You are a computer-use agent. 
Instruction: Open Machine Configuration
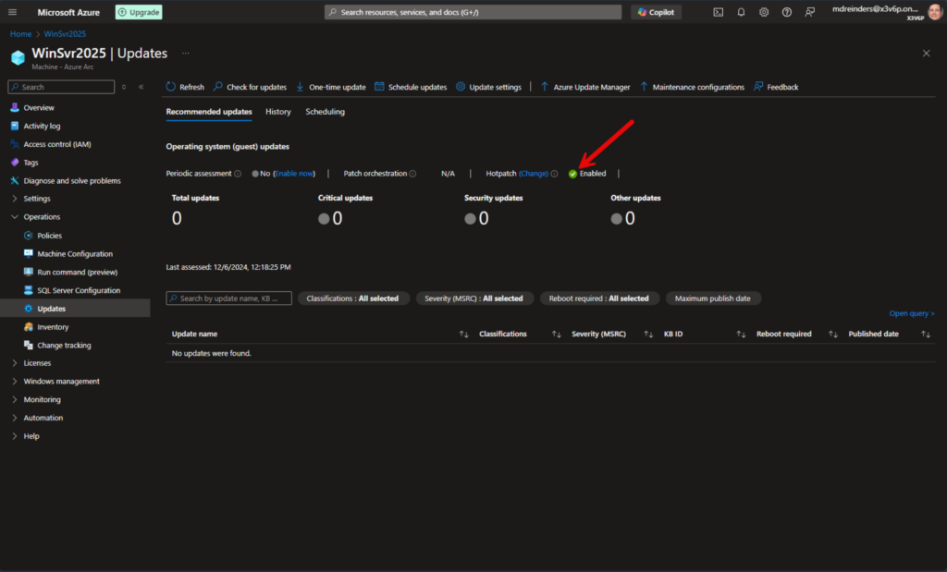75,253
